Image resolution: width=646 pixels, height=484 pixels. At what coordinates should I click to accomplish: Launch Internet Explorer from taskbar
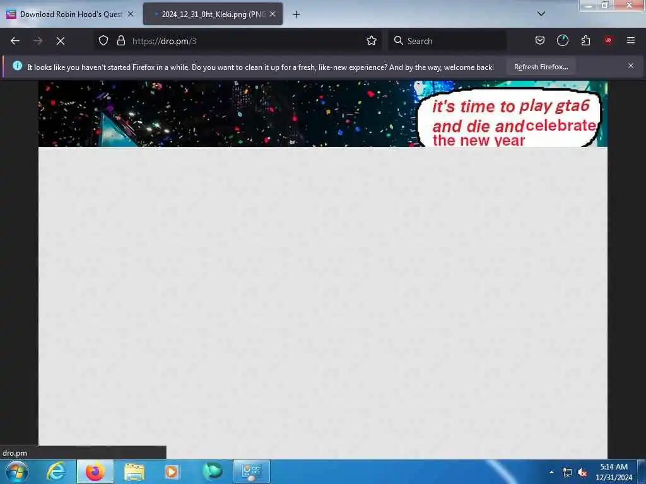click(x=56, y=471)
